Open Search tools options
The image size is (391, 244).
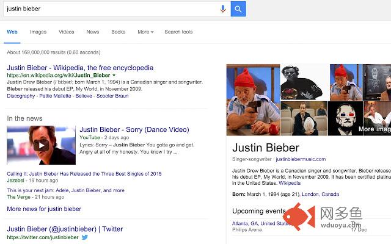point(178,32)
